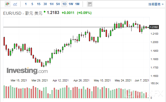Click the green up arrow beside price
166x102 pixels.
[45, 12]
